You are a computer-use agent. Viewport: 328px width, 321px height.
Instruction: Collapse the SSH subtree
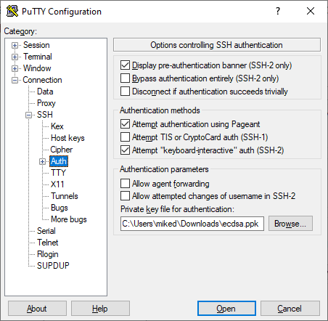point(28,115)
